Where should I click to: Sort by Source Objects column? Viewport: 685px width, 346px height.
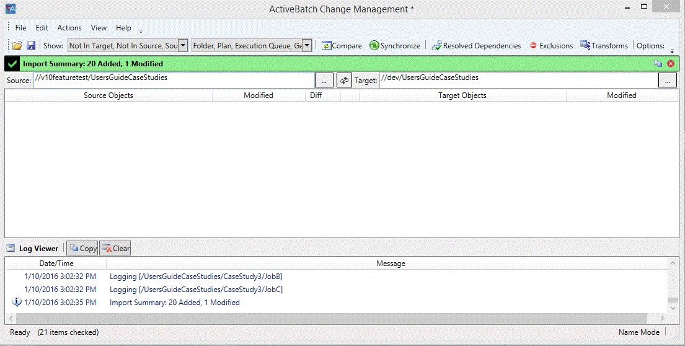pyautogui.click(x=108, y=95)
